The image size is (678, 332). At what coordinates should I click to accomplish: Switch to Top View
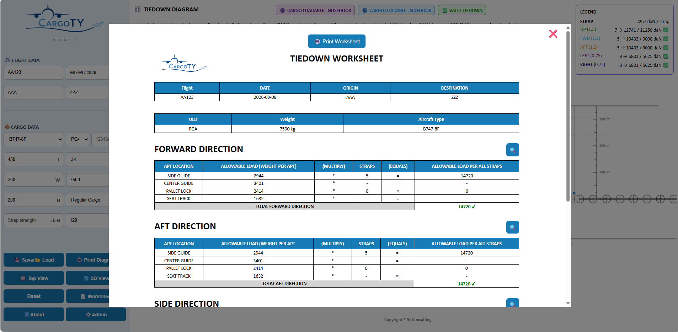coord(34,278)
